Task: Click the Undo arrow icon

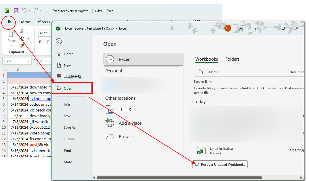Action: click(x=24, y=10)
